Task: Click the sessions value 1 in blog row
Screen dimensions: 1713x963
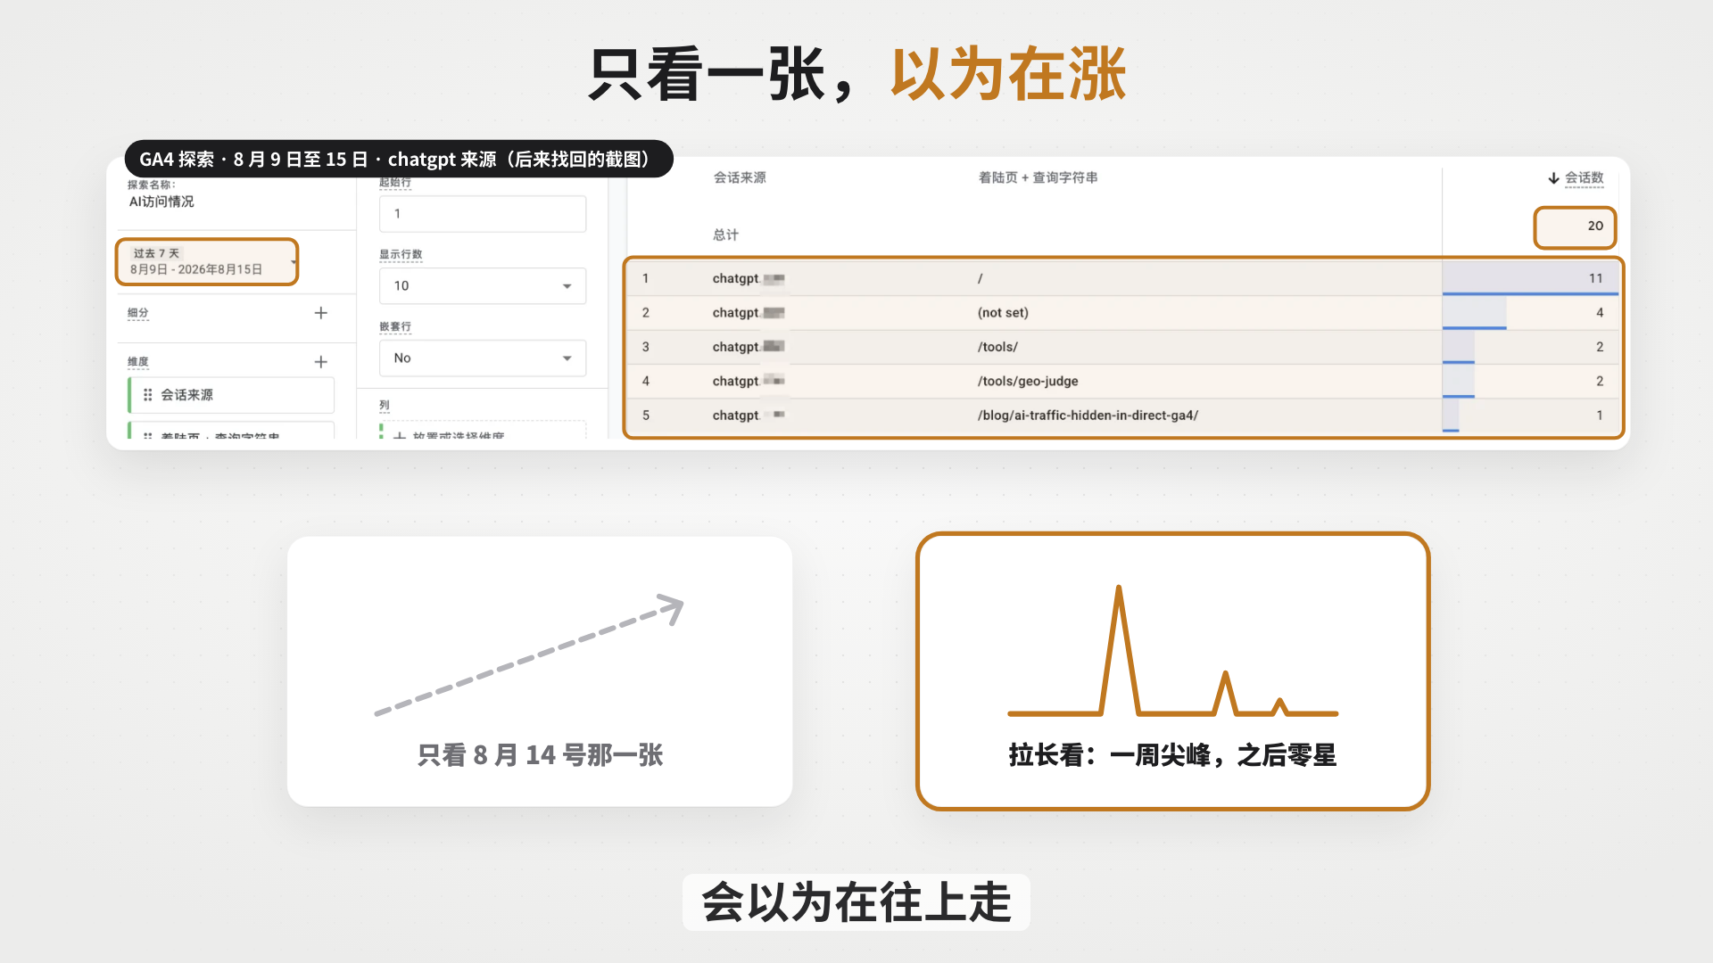Action: pyautogui.click(x=1600, y=416)
